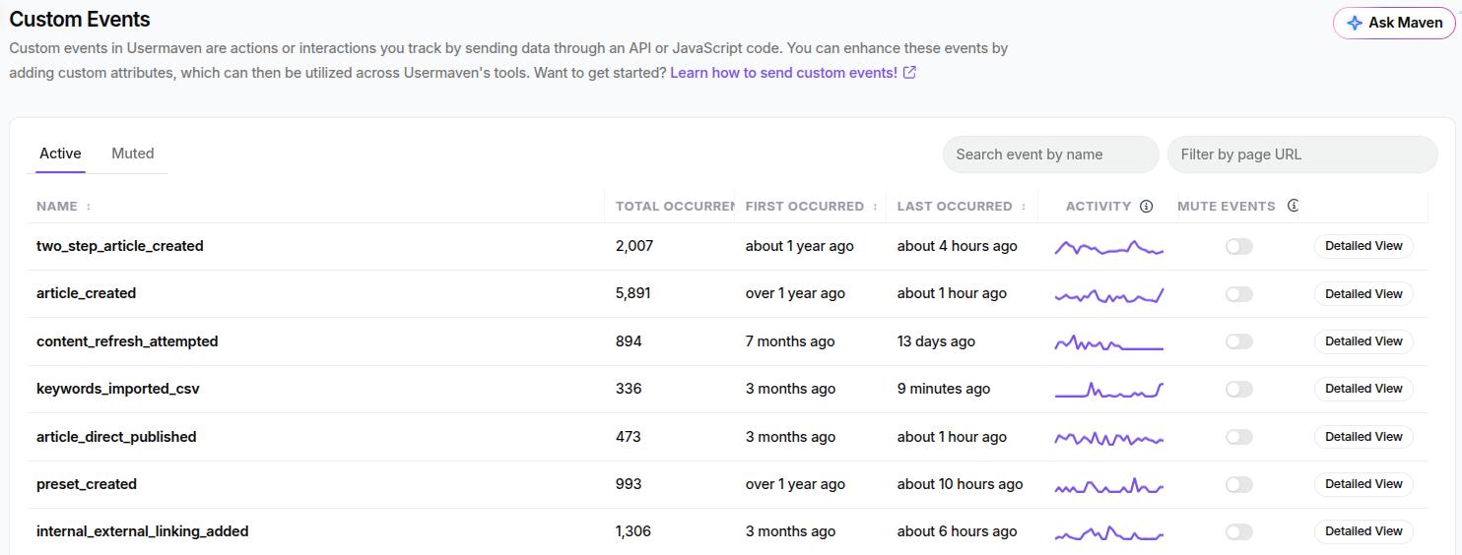Click the 13 days ago last occurred cell
Image resolution: width=1462 pixels, height=555 pixels.
[x=936, y=341]
